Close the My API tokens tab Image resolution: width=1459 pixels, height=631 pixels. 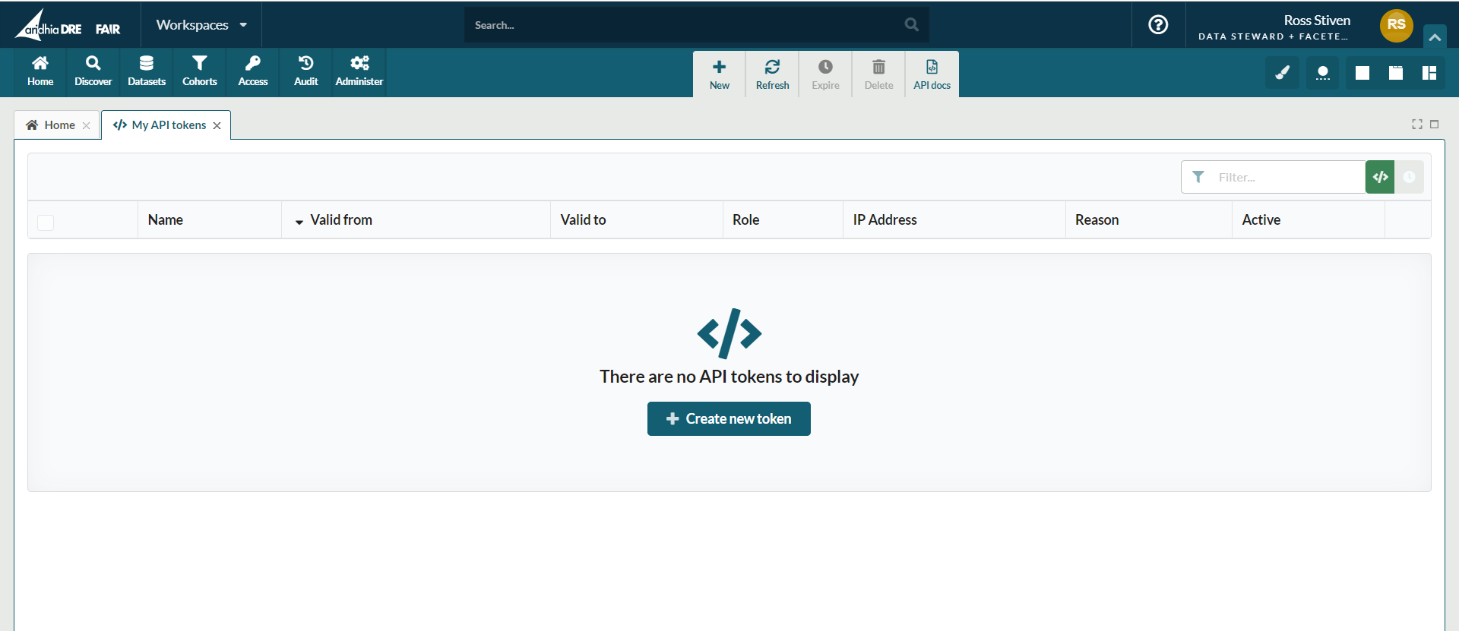click(217, 126)
